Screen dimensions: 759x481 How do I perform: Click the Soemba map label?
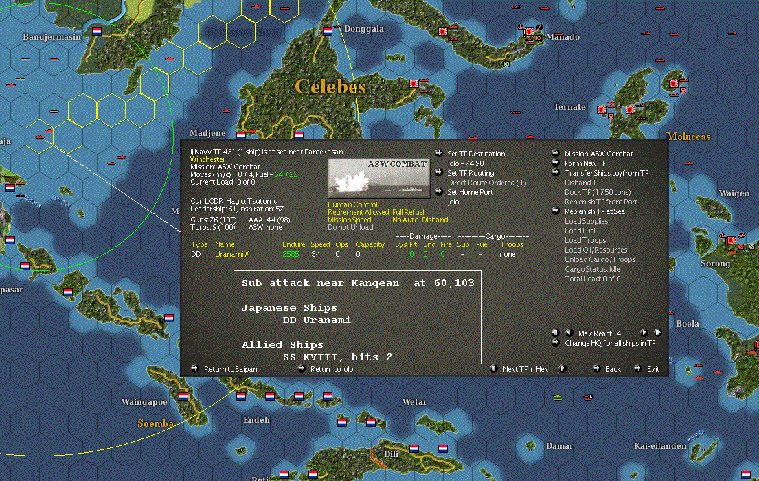coord(155,423)
